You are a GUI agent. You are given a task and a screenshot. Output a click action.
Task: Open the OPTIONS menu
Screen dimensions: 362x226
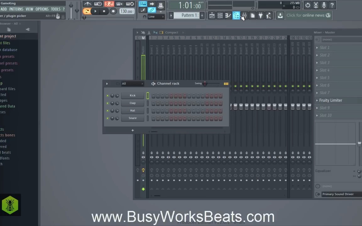point(42,9)
